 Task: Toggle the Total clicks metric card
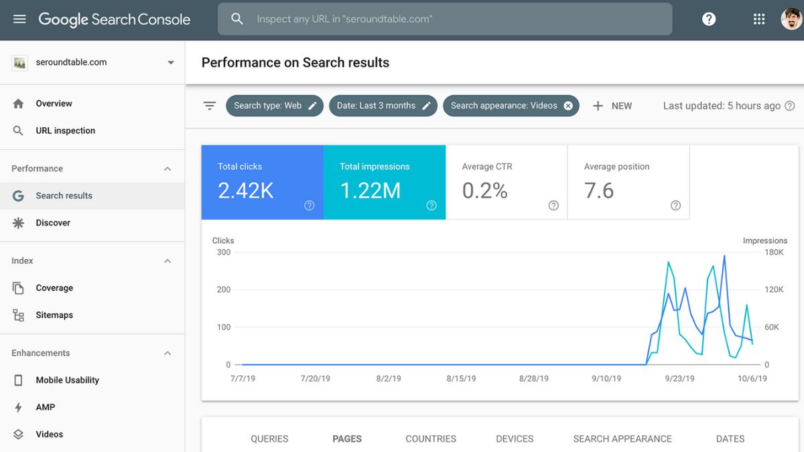point(263,182)
